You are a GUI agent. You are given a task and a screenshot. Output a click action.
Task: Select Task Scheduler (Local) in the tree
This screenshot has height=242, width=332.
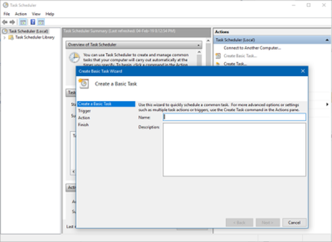point(28,31)
